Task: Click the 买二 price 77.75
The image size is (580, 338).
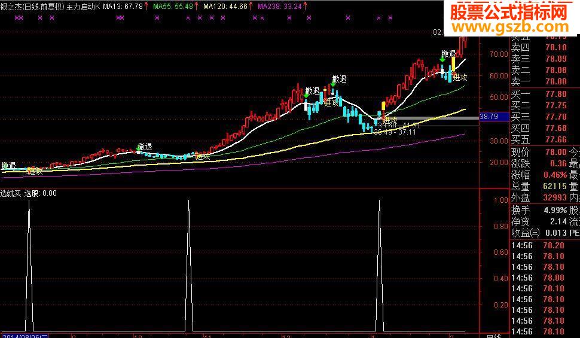Action: [556, 105]
